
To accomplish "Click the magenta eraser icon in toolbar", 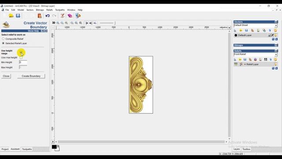I will point(70,16).
